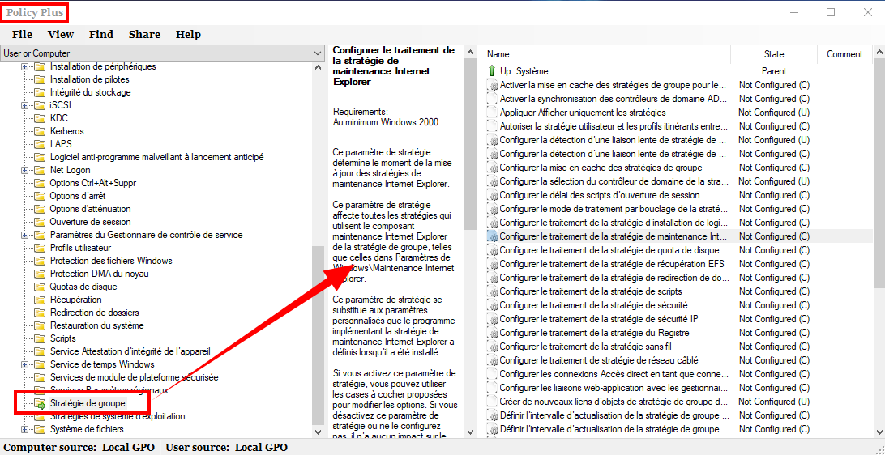Image resolution: width=885 pixels, height=455 pixels.
Task: Select Intégrité du stockage category
Action: pyautogui.click(x=90, y=92)
